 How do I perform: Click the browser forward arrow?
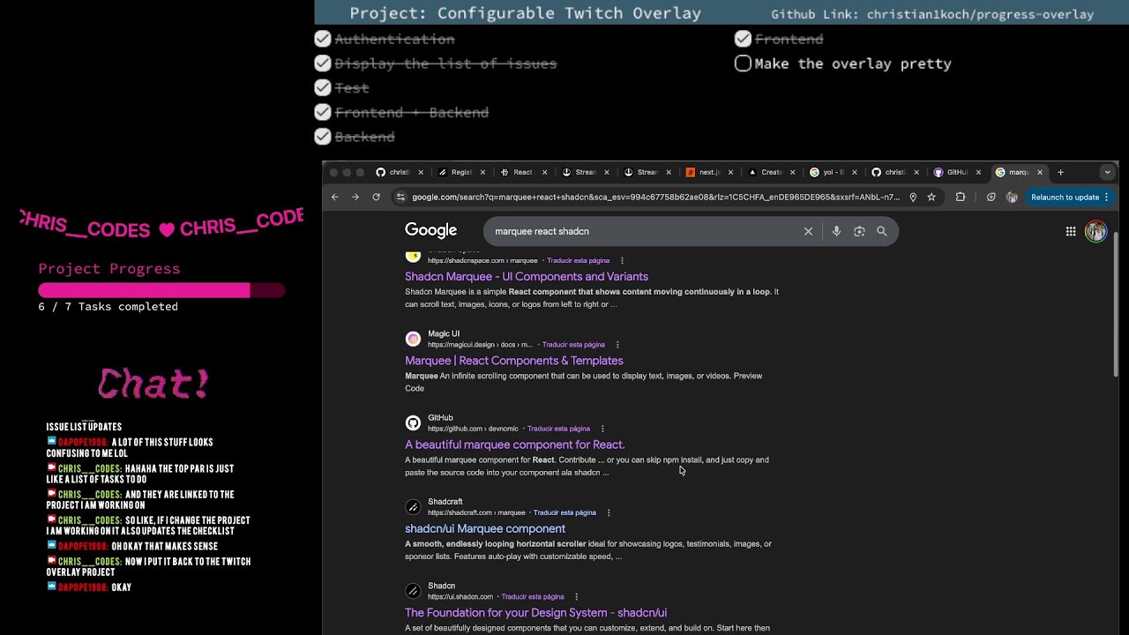355,198
